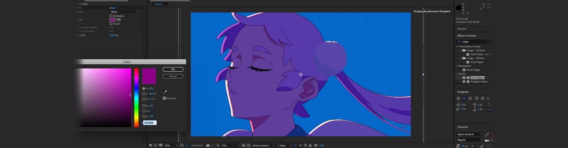Click the Fast Previews icon

[x=300, y=145]
